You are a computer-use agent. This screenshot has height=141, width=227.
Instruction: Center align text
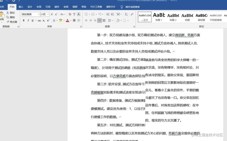[x=91, y=20]
